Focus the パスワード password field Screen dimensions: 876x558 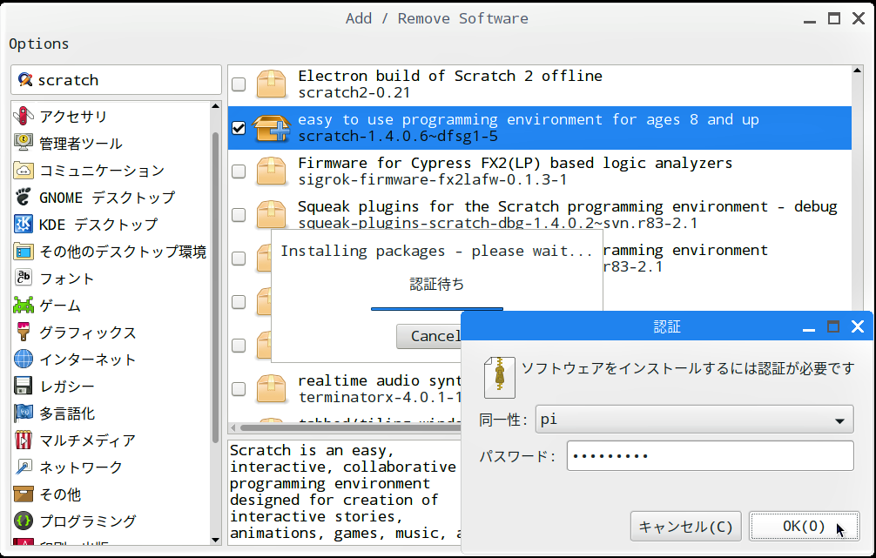click(710, 456)
